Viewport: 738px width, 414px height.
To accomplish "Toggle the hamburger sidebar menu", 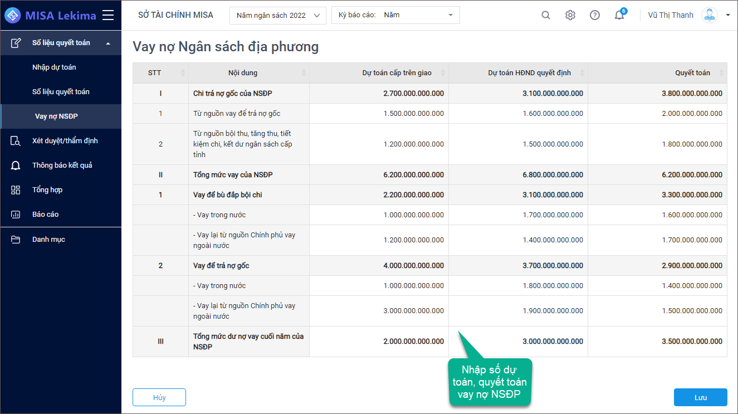I will click(x=108, y=15).
